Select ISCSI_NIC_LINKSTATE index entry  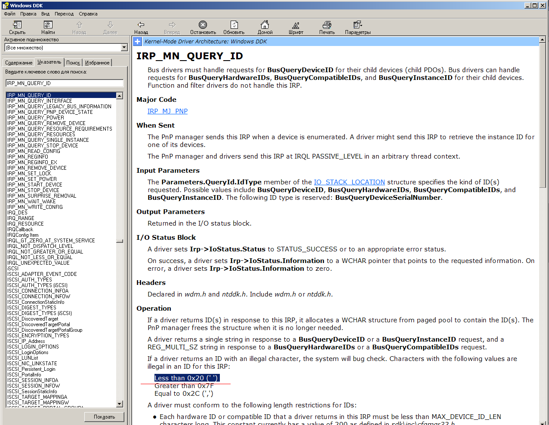32,364
